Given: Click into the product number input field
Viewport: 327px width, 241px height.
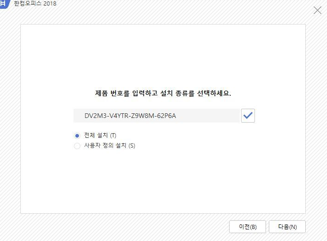Looking at the screenshot, I should pos(157,116).
